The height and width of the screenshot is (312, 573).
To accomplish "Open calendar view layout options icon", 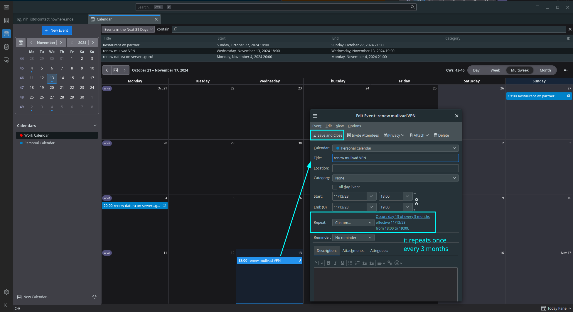I will (x=566, y=70).
